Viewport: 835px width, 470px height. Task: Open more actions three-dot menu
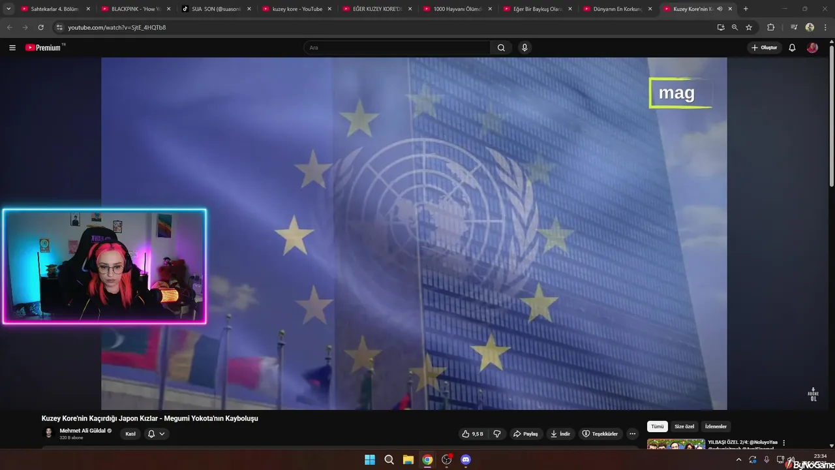(632, 433)
